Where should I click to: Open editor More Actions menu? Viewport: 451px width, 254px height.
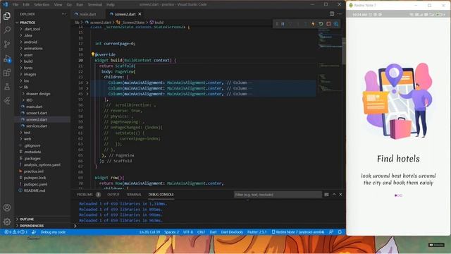point(340,14)
